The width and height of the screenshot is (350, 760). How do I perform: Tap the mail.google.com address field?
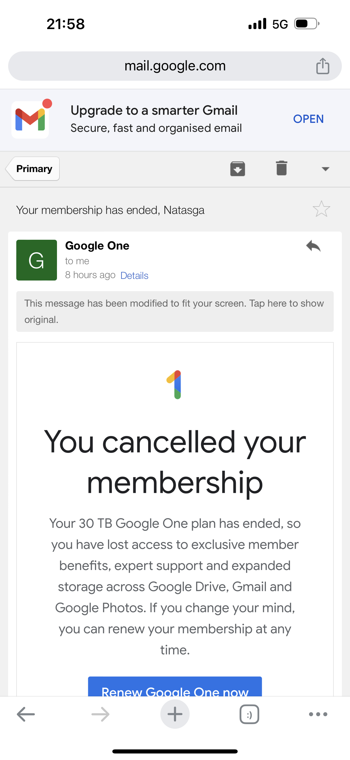(175, 66)
